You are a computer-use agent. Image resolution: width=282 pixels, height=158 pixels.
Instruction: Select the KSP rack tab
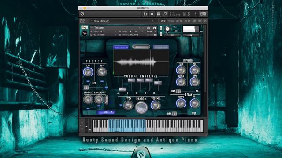194,21
